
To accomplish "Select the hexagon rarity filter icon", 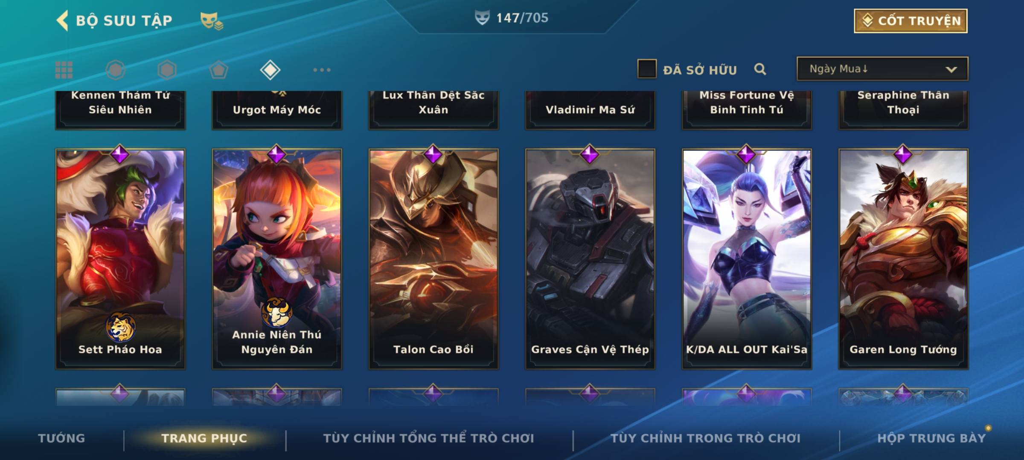I will point(167,70).
